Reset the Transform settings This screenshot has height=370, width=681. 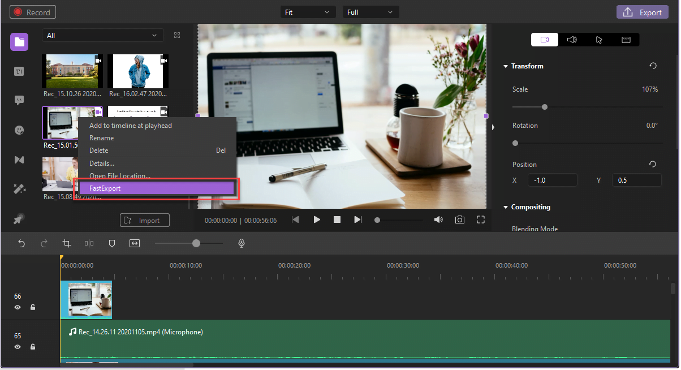pos(653,66)
